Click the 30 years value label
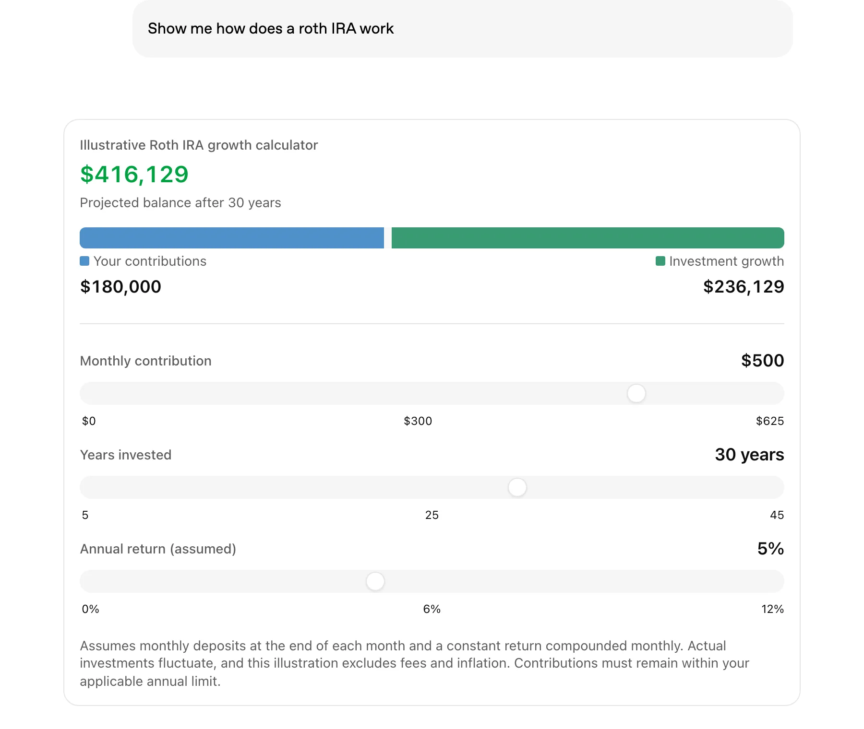 (x=749, y=455)
